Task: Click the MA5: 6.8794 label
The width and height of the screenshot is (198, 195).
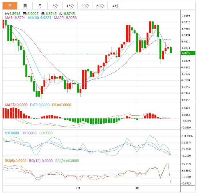Action: (15, 18)
